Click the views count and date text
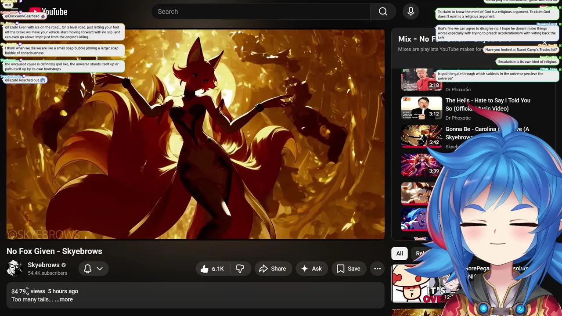Image resolution: width=562 pixels, height=316 pixels. (x=45, y=291)
